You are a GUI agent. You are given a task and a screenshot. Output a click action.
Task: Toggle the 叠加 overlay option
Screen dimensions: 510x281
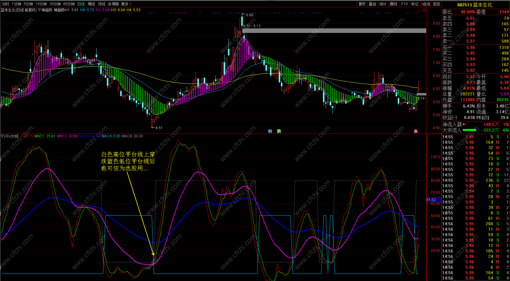pyautogui.click(x=372, y=4)
